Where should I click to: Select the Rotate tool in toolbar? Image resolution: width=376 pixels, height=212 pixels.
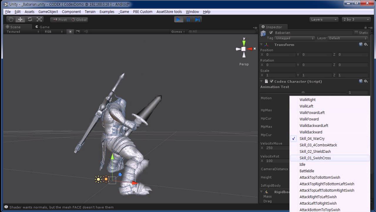30,19
